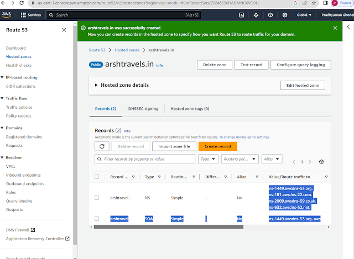Sort by Type column arrow
354x259 pixels.
click(x=159, y=177)
